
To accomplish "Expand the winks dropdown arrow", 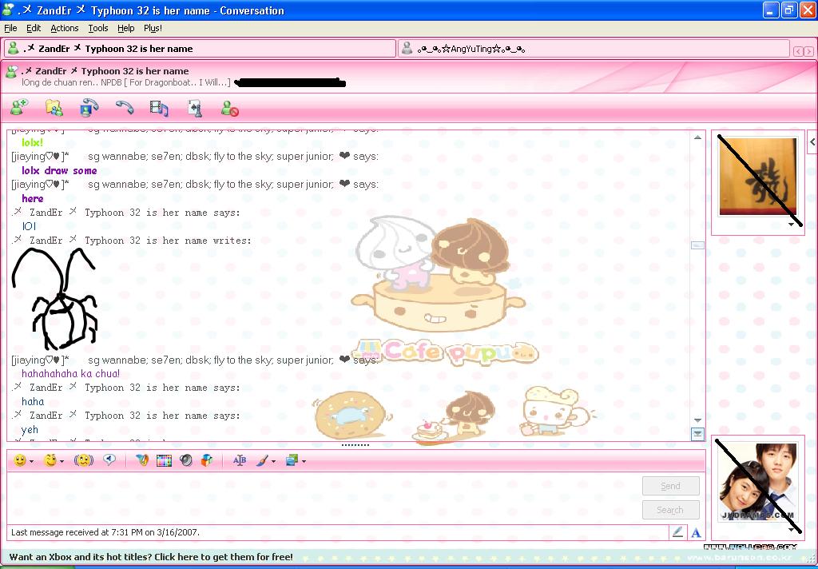I will click(62, 461).
